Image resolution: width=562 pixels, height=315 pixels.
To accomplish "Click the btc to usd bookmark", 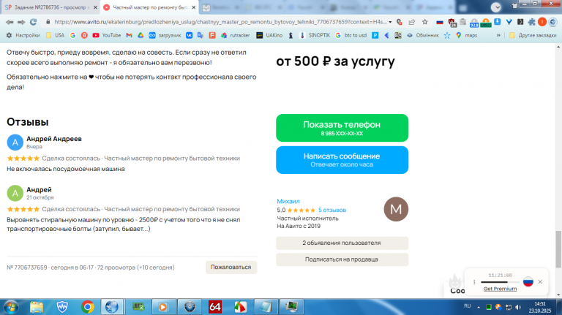I will pyautogui.click(x=351, y=35).
